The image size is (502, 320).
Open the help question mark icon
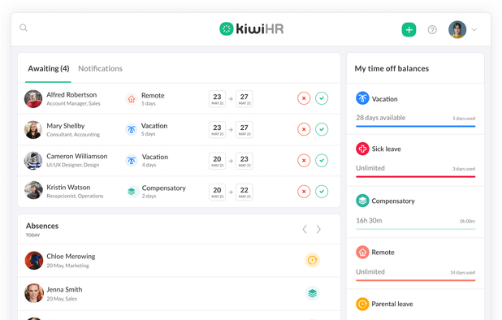[x=432, y=30]
